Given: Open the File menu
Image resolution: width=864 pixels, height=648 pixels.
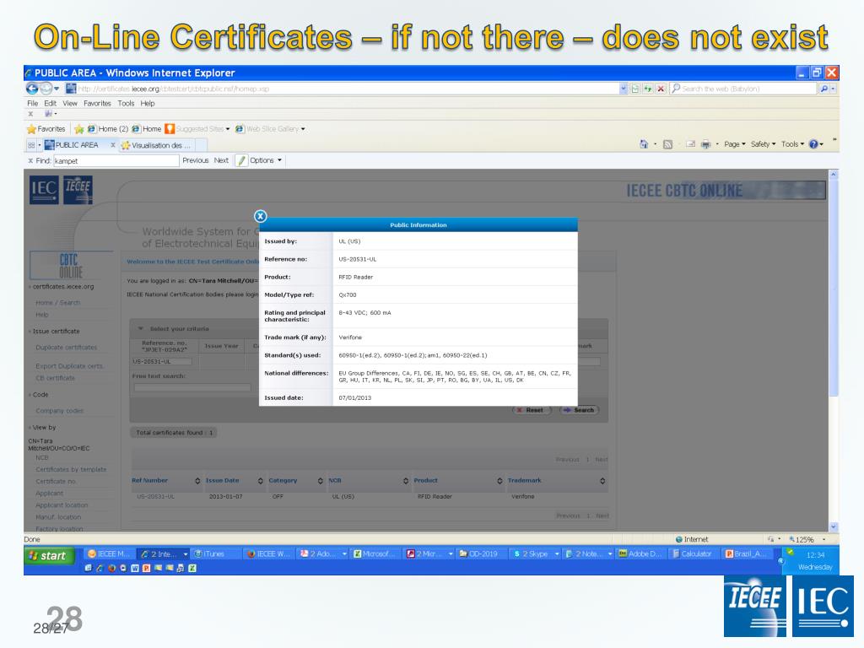Looking at the screenshot, I should [x=33, y=103].
